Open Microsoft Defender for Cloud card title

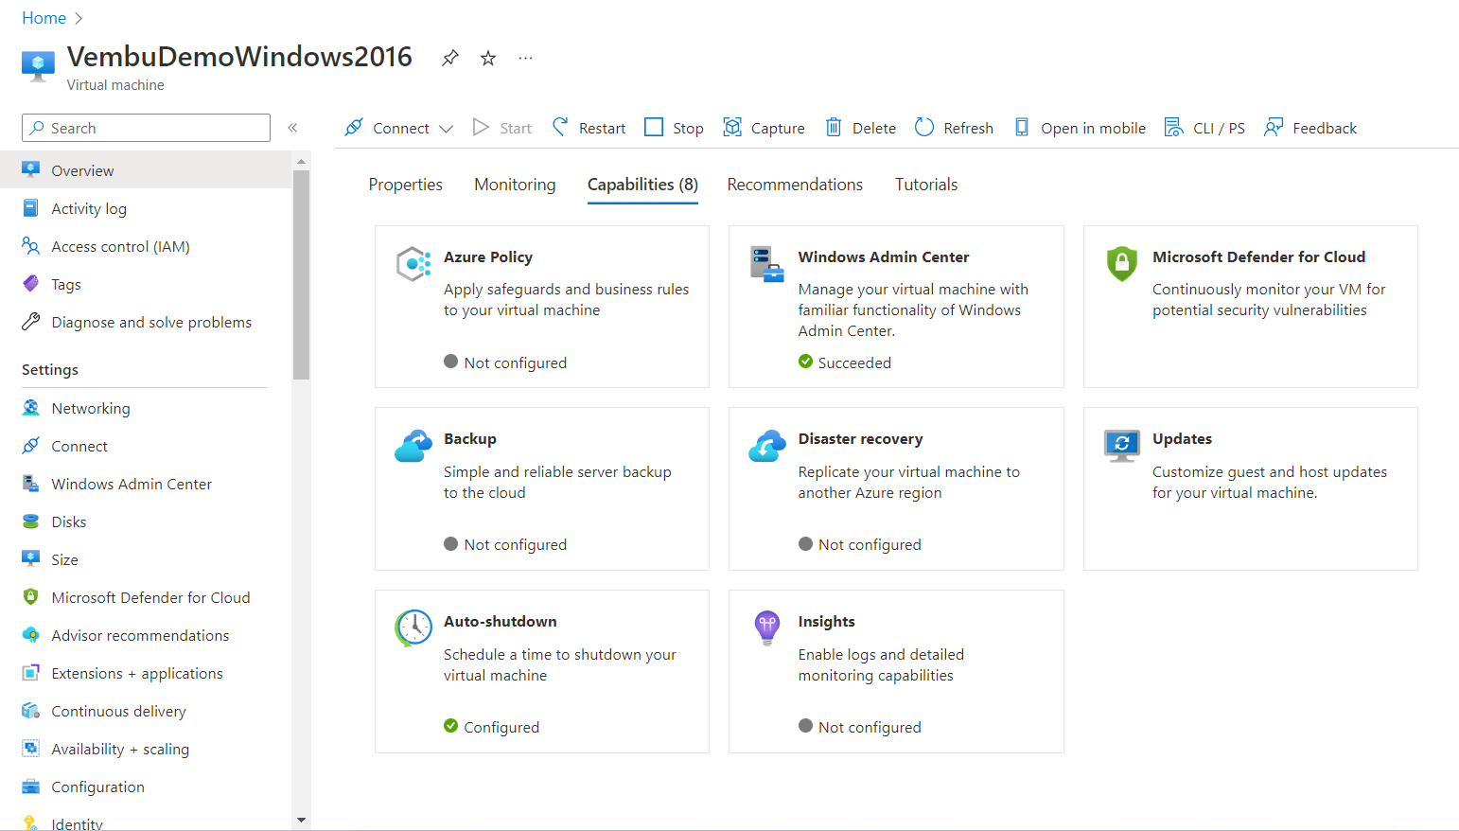1258,256
